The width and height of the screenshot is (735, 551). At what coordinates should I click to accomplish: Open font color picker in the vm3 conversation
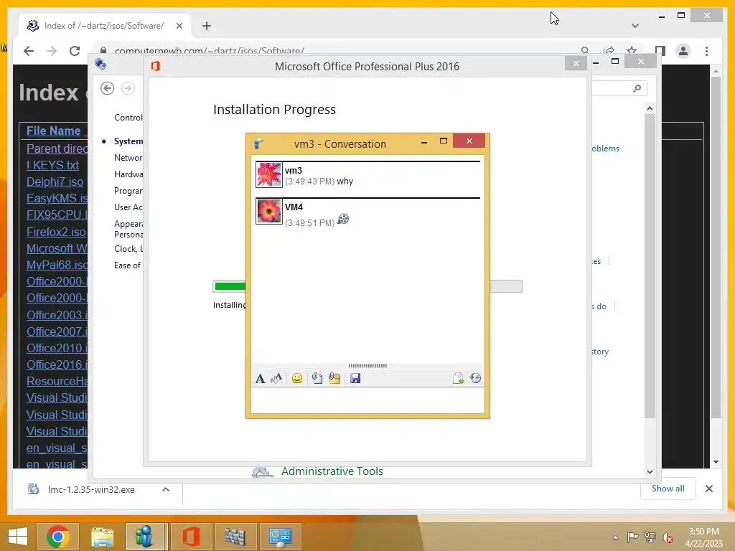pyautogui.click(x=276, y=378)
